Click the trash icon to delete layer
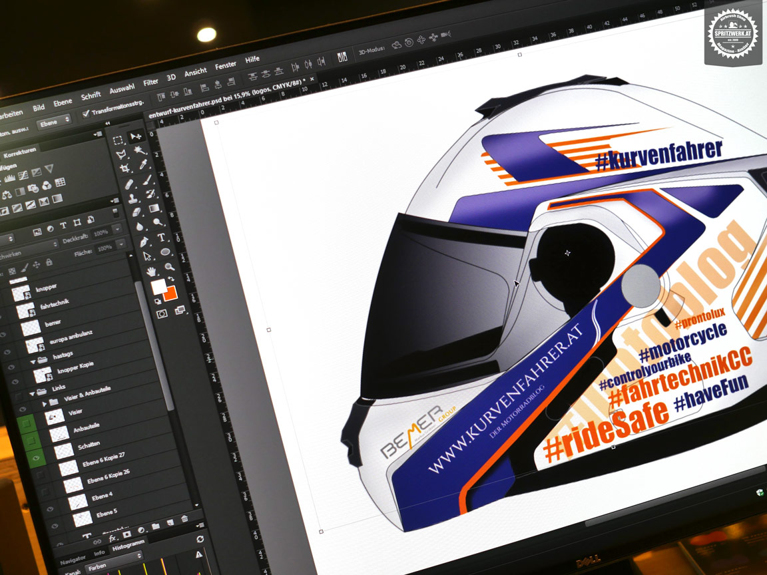This screenshot has height=575, width=767. [x=184, y=518]
